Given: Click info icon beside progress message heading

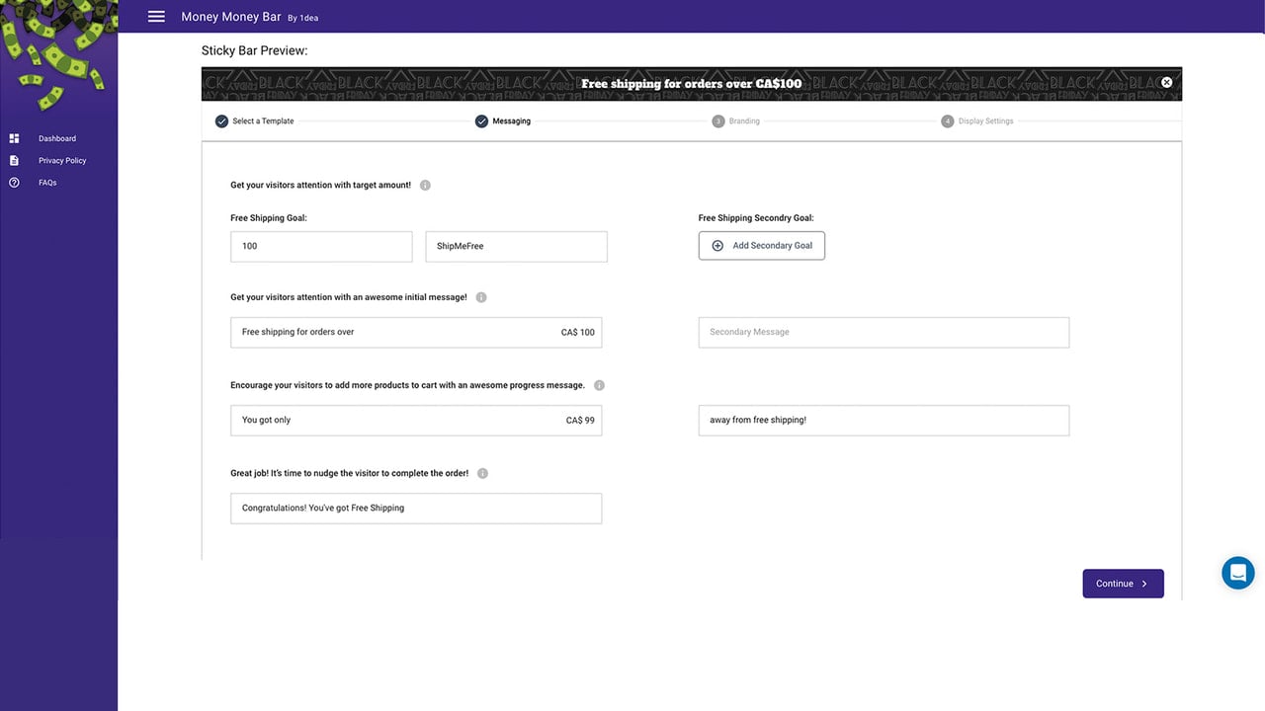Looking at the screenshot, I should point(599,386).
